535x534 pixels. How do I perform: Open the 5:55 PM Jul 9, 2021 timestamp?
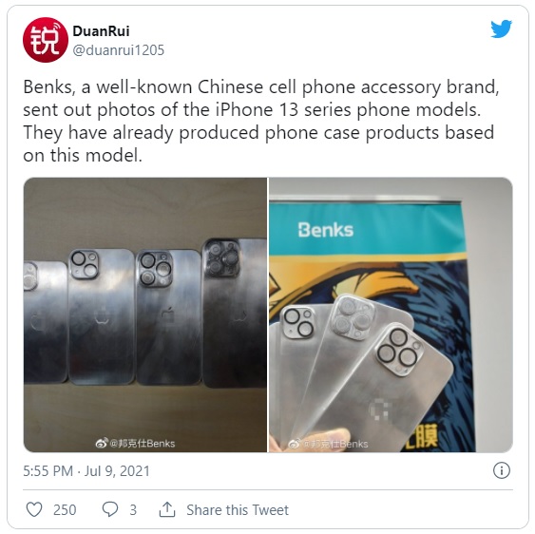coord(86,471)
